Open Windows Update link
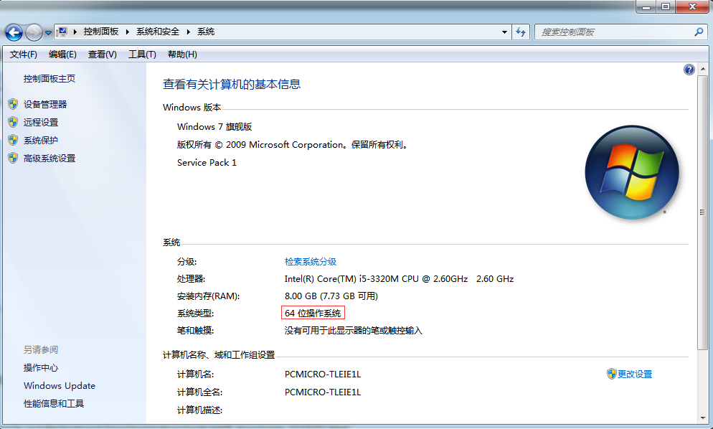 [60, 386]
